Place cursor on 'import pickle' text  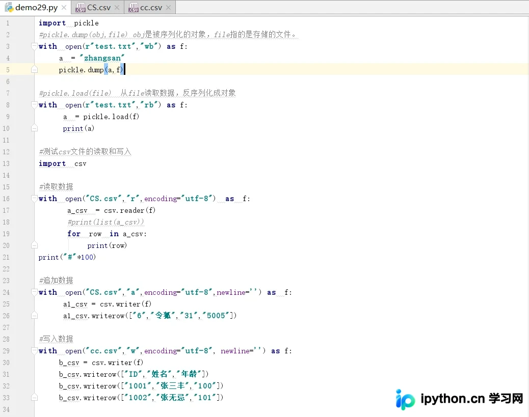click(x=68, y=23)
